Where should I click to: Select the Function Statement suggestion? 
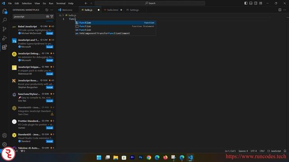[x=116, y=26]
